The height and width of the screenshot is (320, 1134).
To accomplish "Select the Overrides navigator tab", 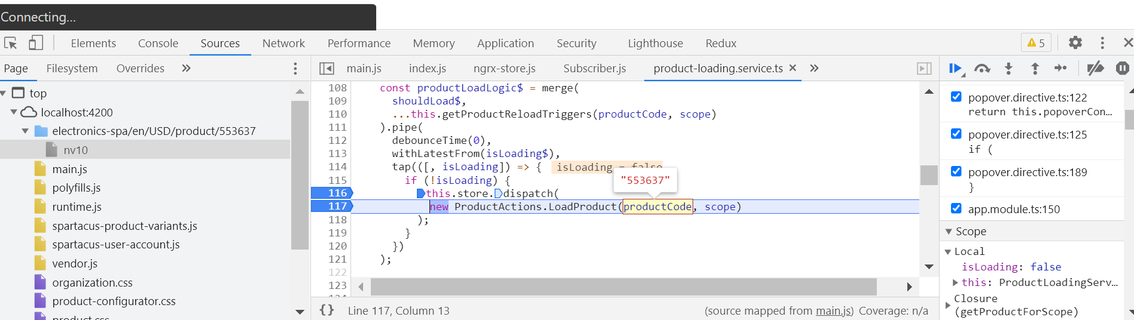I will point(140,69).
